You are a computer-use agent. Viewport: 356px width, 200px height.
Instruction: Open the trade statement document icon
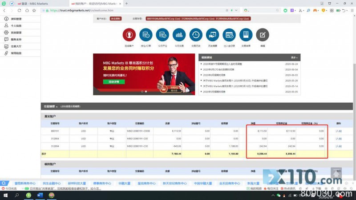(x=246, y=35)
